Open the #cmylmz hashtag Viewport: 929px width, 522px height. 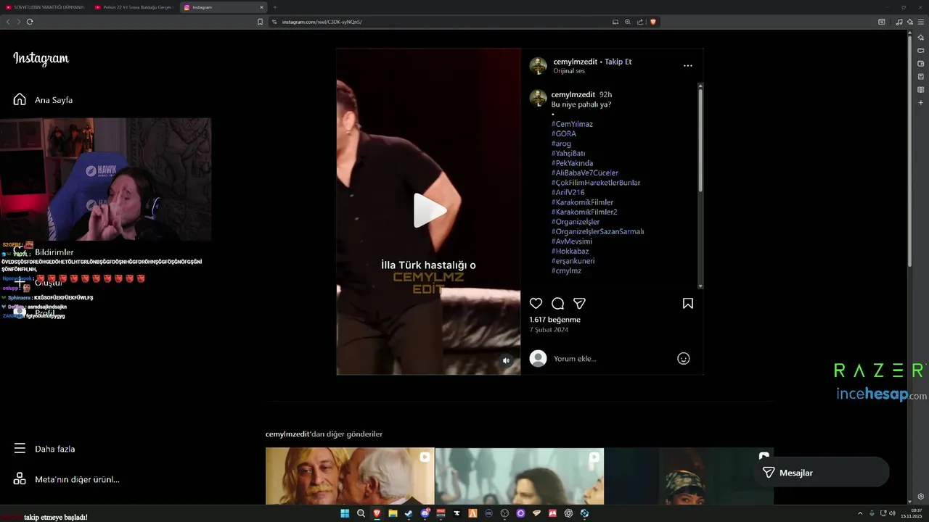point(566,270)
